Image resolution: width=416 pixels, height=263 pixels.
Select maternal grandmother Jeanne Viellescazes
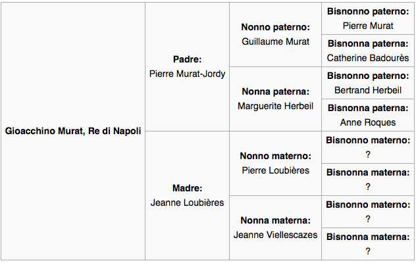[x=275, y=235]
